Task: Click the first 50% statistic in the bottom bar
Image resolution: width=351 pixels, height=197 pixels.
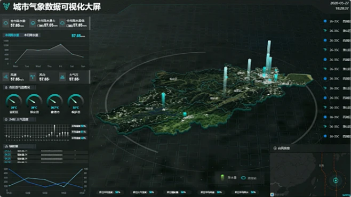Action: coord(118,192)
